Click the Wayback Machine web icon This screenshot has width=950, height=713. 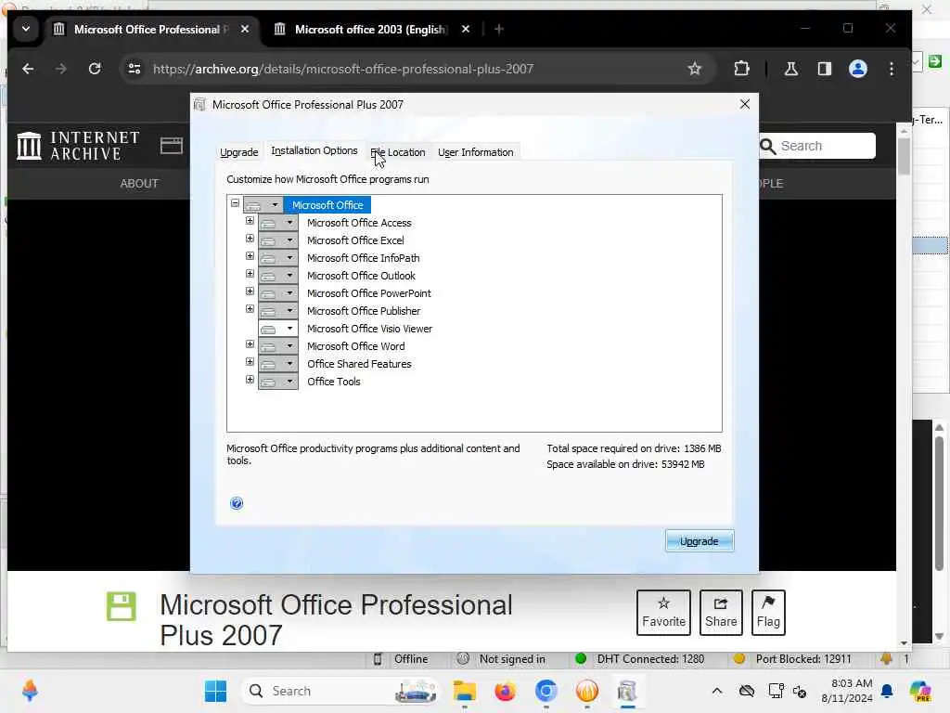(x=172, y=146)
